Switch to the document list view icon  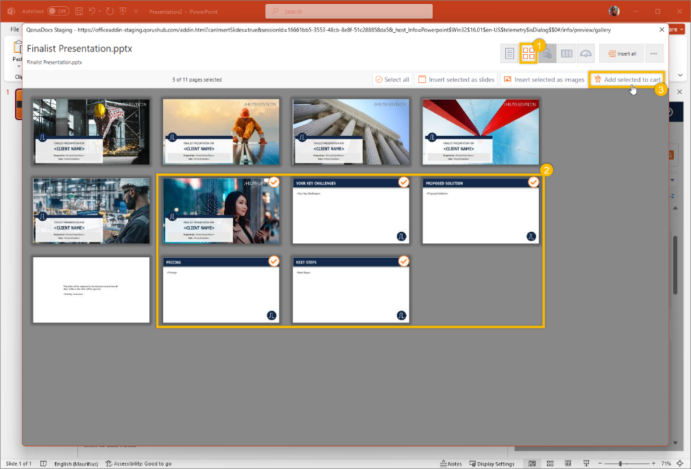coord(509,53)
